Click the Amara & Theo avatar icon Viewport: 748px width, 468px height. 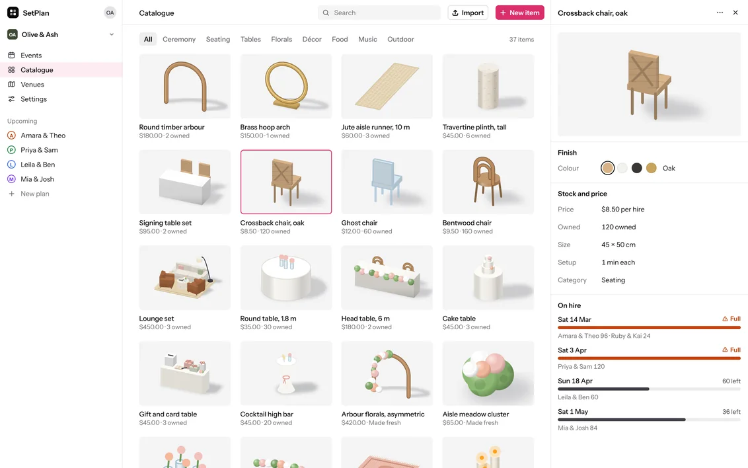[x=11, y=136]
